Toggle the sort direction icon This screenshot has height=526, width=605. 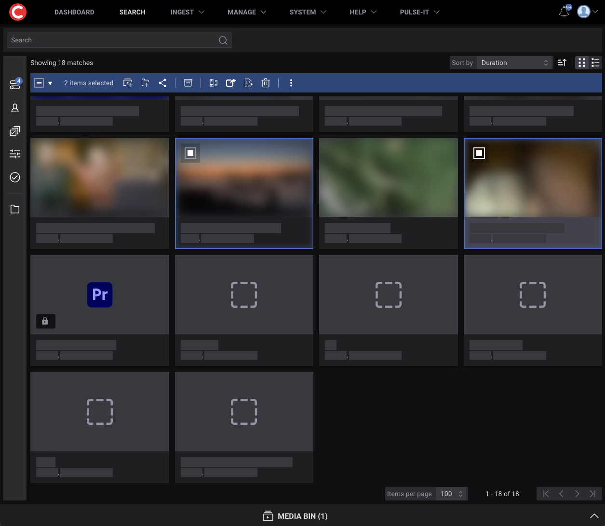tap(562, 63)
